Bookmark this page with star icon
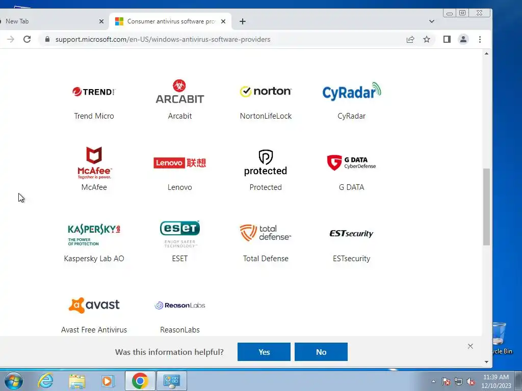Screen dimensions: 522x391 click(427, 39)
